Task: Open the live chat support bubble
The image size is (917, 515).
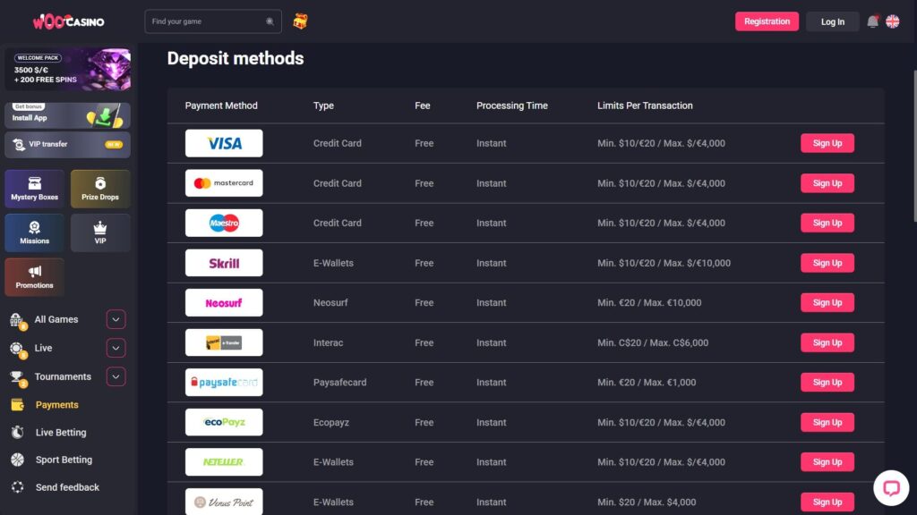Action: tap(890, 488)
